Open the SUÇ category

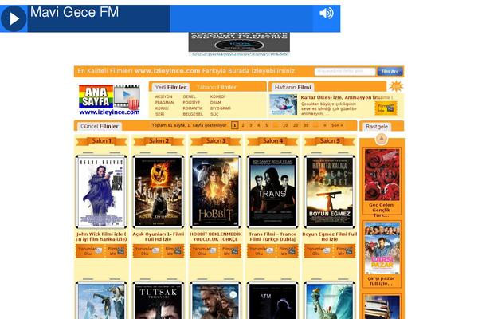[214, 114]
